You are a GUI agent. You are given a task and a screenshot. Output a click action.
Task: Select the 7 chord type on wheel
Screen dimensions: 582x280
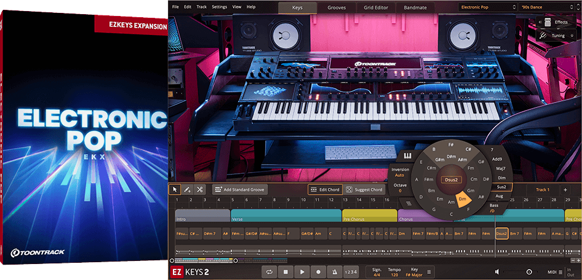coord(492,150)
